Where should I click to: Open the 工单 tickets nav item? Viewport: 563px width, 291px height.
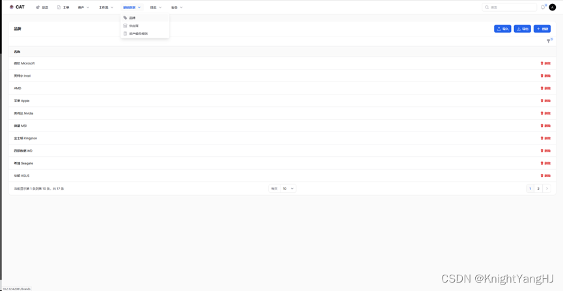pyautogui.click(x=63, y=7)
